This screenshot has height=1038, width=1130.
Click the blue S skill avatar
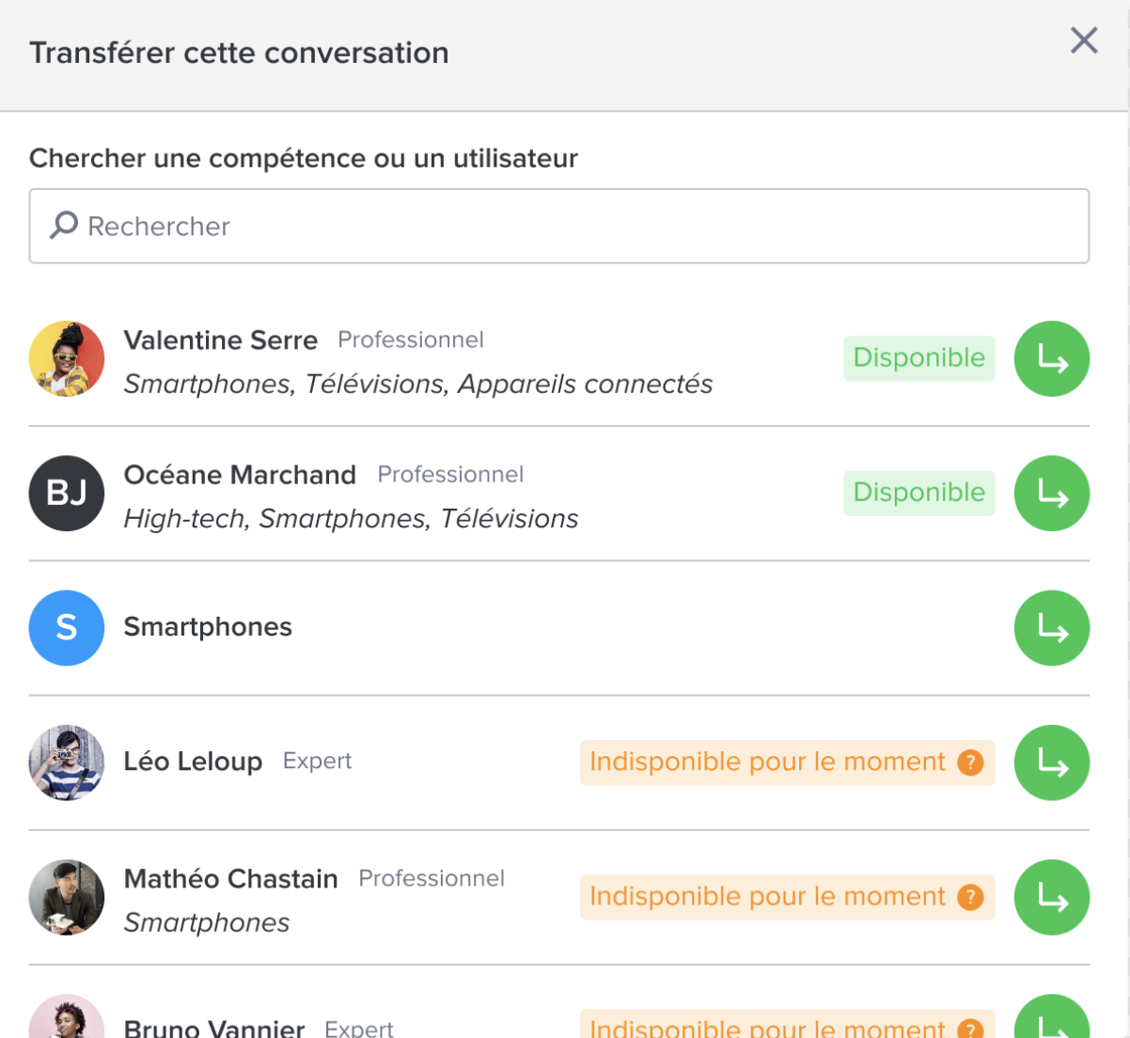[x=67, y=628]
